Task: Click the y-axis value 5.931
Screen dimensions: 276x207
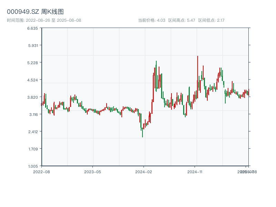Action: (33, 46)
